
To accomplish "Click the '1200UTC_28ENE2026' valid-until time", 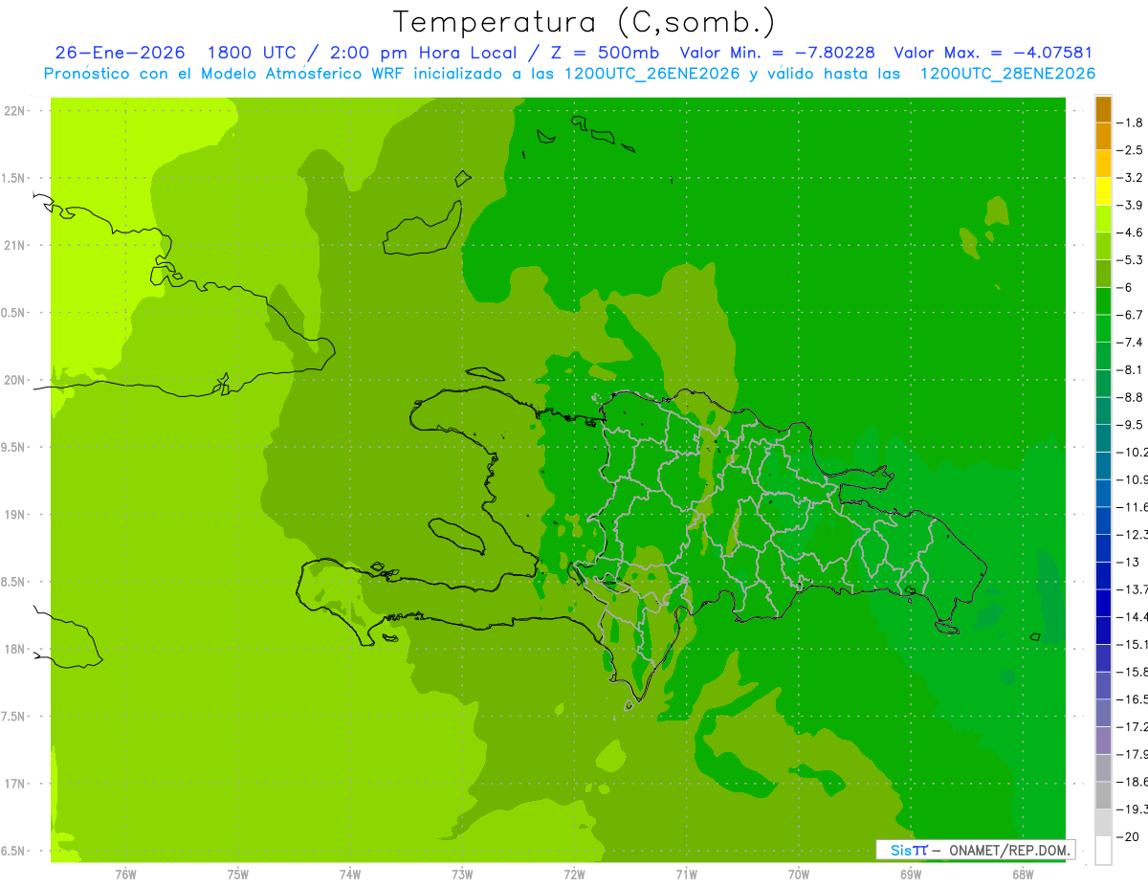I will pos(1007,74).
